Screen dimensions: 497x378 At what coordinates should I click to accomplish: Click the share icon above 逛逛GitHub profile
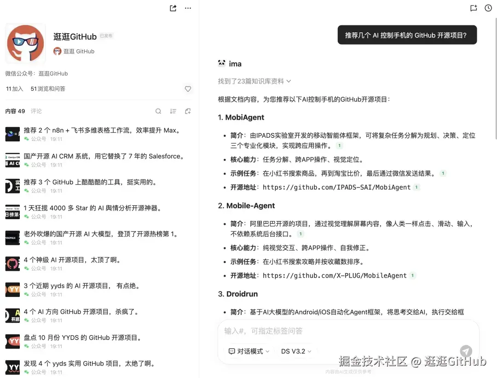(172, 8)
